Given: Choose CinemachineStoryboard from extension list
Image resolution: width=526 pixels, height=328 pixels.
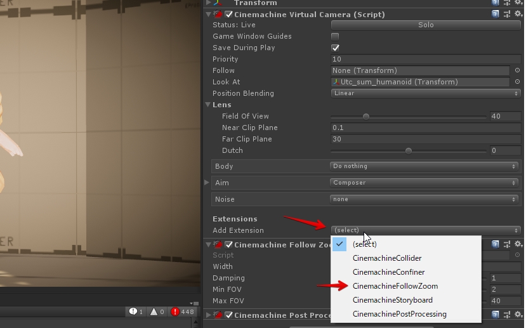Looking at the screenshot, I should [x=406, y=300].
